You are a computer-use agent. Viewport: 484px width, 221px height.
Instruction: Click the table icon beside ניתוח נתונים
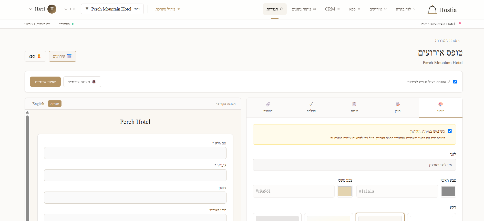314,9
